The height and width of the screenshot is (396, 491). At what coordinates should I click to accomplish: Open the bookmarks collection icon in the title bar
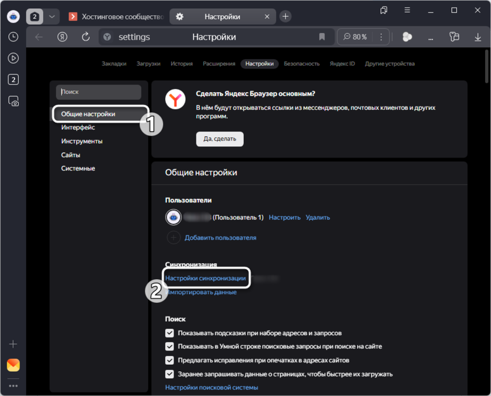pos(384,11)
